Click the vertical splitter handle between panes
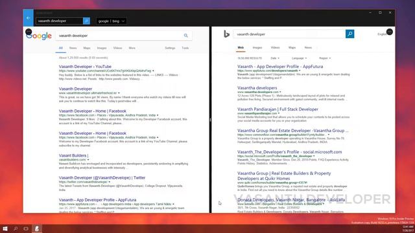The image size is (415, 233). (x=210, y=120)
